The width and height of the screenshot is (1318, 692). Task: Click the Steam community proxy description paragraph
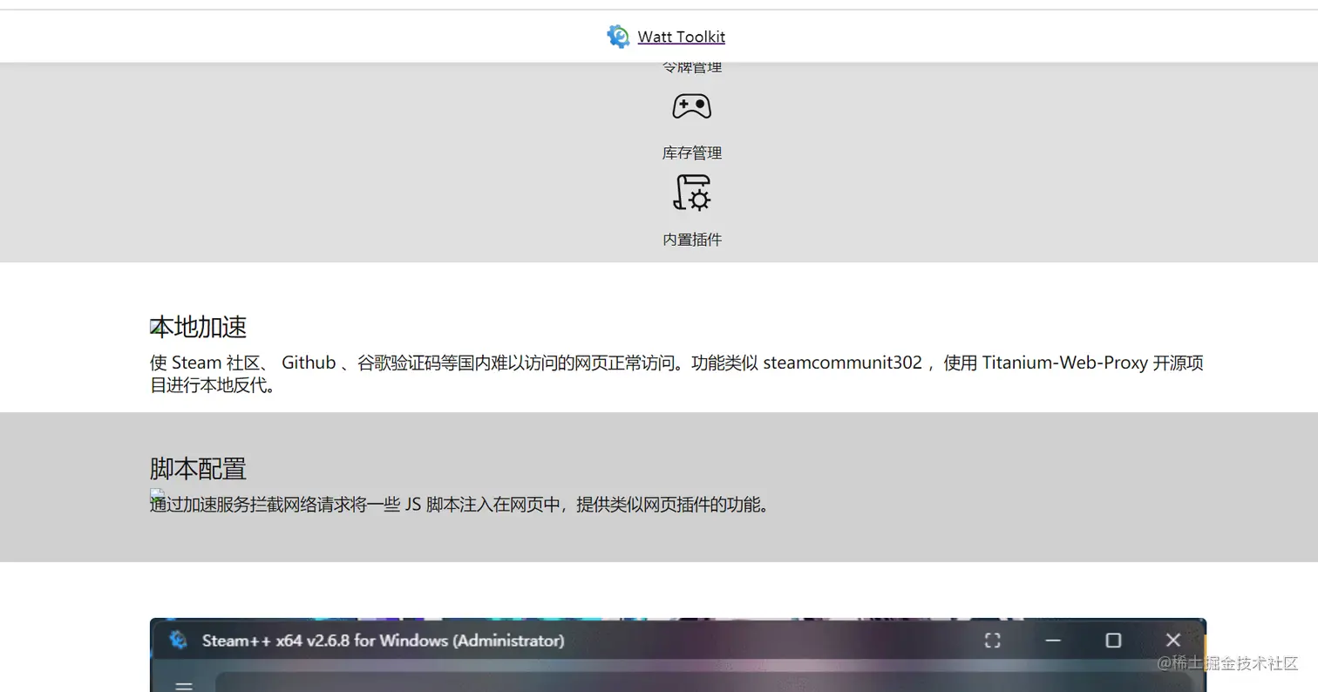676,373
